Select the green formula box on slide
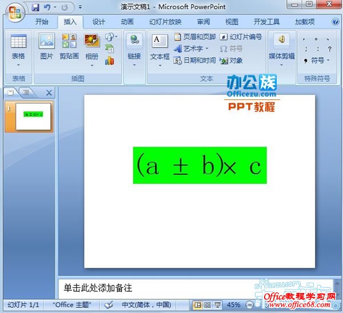 click(x=200, y=165)
